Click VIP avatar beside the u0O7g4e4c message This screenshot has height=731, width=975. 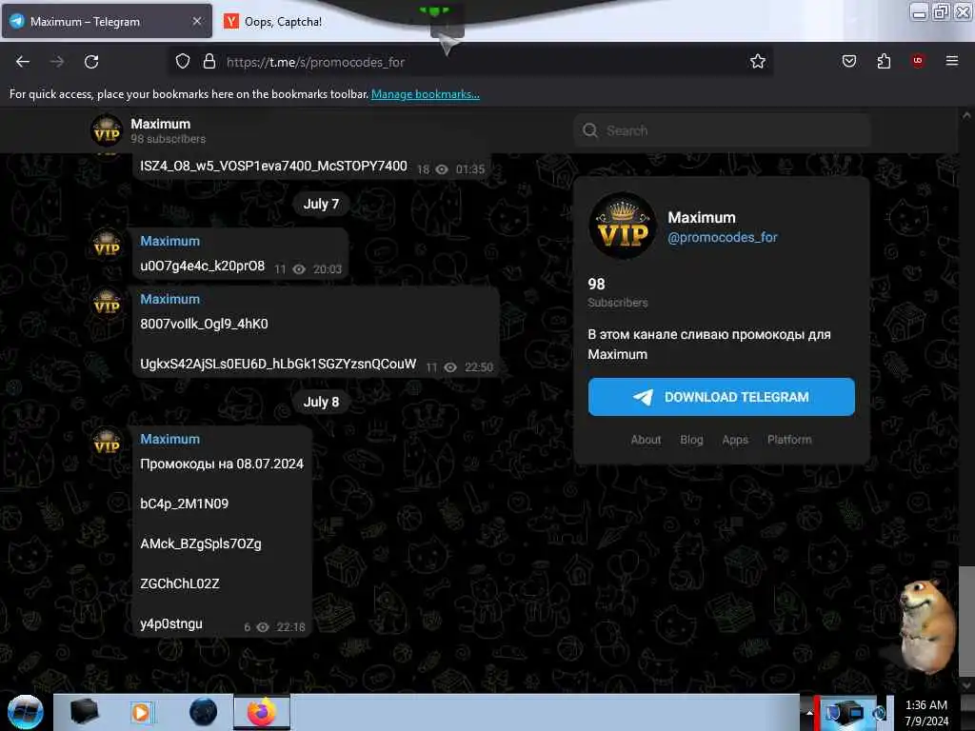pyautogui.click(x=107, y=245)
